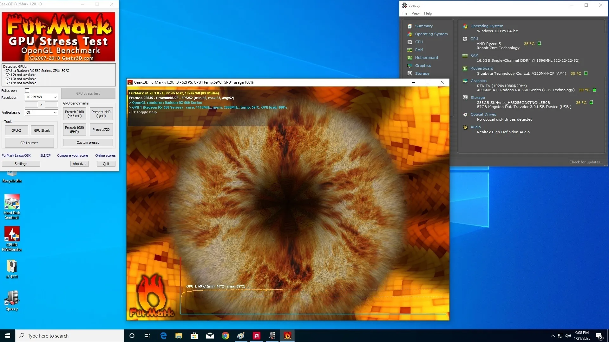Click the Storage heading in Speccy summary

(478, 98)
